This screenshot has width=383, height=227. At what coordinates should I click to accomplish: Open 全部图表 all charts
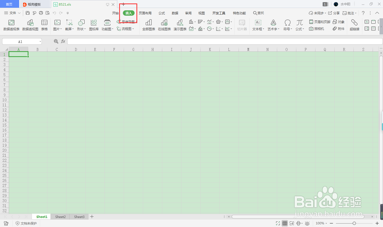[x=149, y=25]
